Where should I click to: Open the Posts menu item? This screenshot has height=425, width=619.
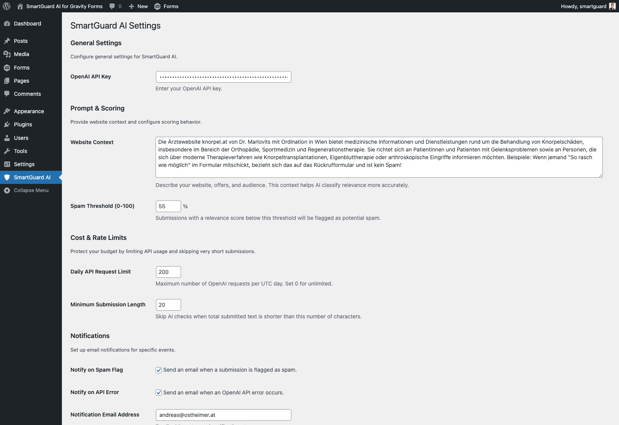[x=31, y=41]
